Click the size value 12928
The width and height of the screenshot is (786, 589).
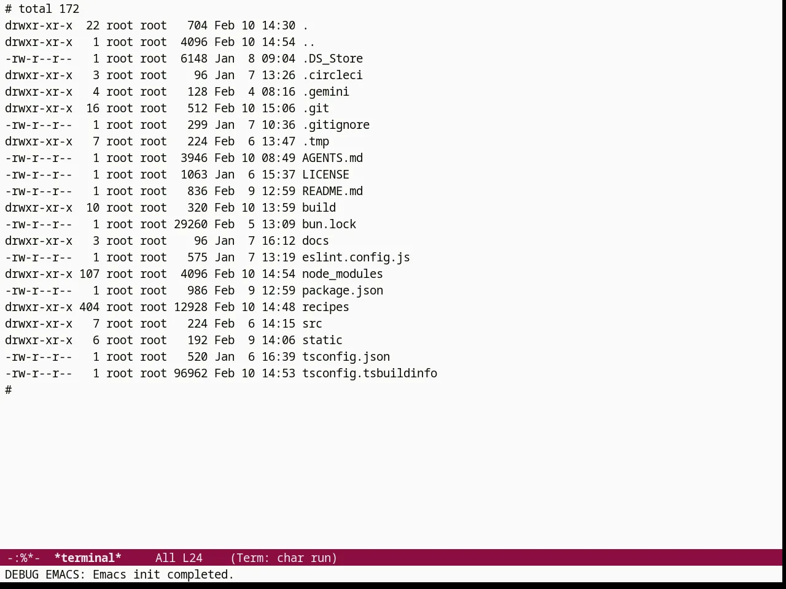point(190,307)
